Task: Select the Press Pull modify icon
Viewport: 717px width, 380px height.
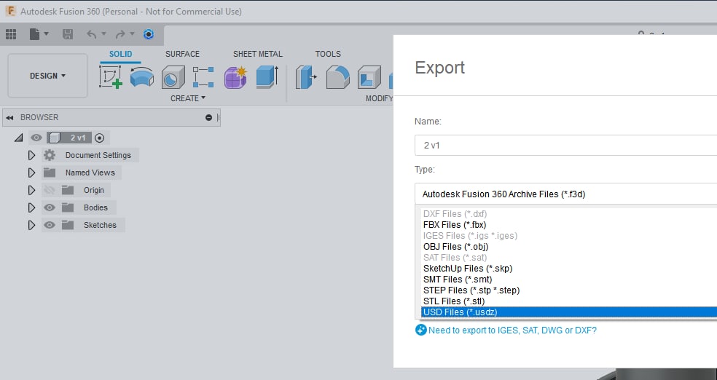Action: point(306,76)
